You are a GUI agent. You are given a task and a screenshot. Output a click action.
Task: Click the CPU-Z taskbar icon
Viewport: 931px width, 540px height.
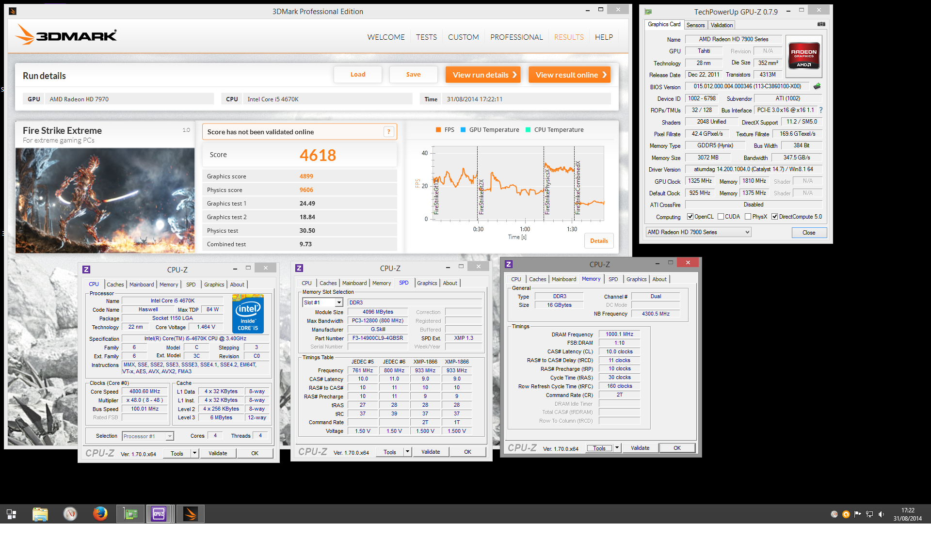[x=159, y=514]
